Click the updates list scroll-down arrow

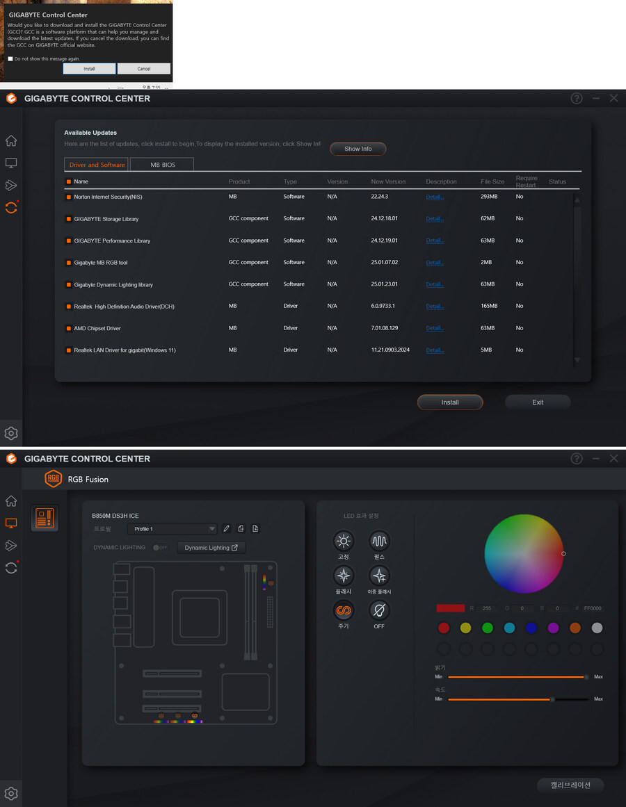[x=577, y=360]
